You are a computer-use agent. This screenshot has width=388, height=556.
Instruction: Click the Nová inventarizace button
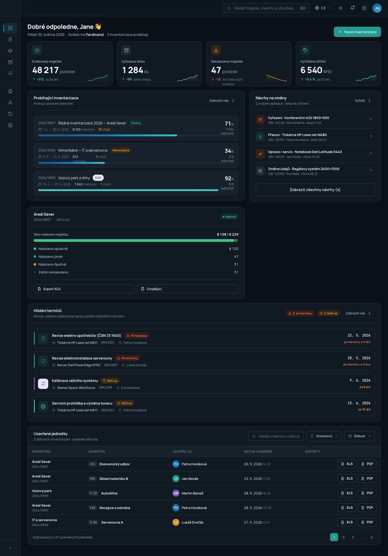357,32
